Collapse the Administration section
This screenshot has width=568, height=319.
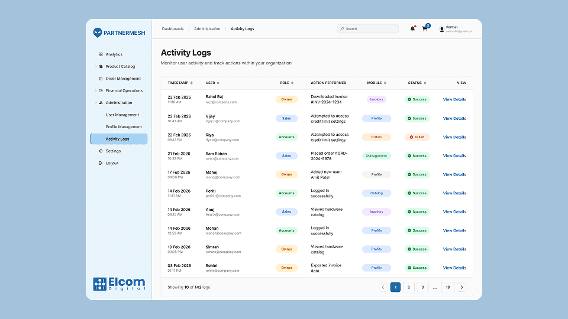[x=95, y=103]
